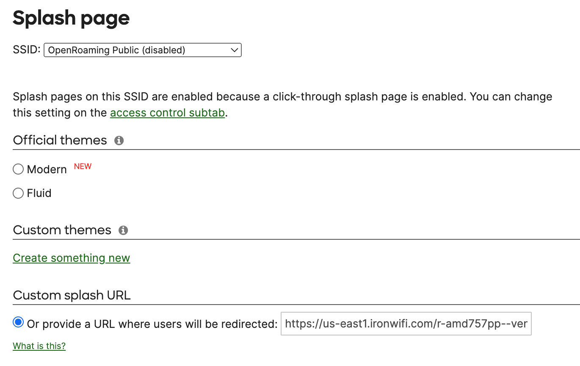Click the Custom splash URL section heading
The height and width of the screenshot is (366, 580).
coord(72,295)
